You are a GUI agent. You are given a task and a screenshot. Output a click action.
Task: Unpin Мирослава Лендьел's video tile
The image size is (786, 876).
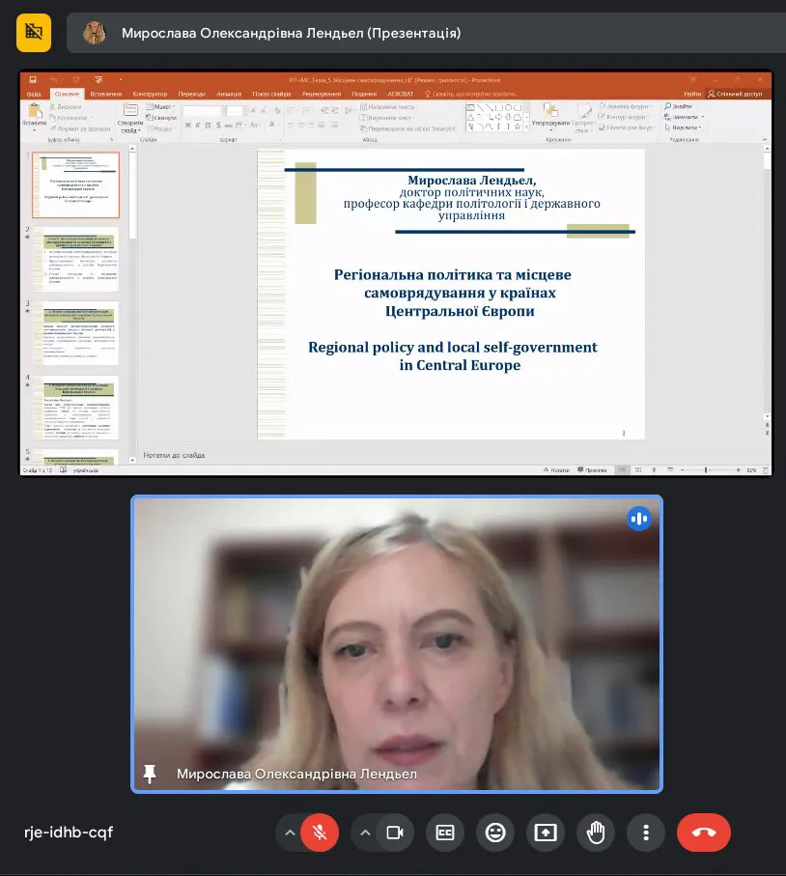150,774
